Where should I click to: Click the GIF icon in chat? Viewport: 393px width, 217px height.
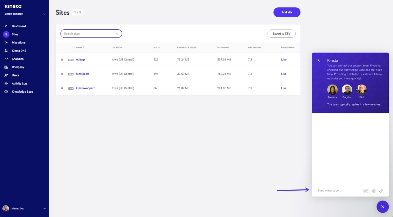[366, 191]
